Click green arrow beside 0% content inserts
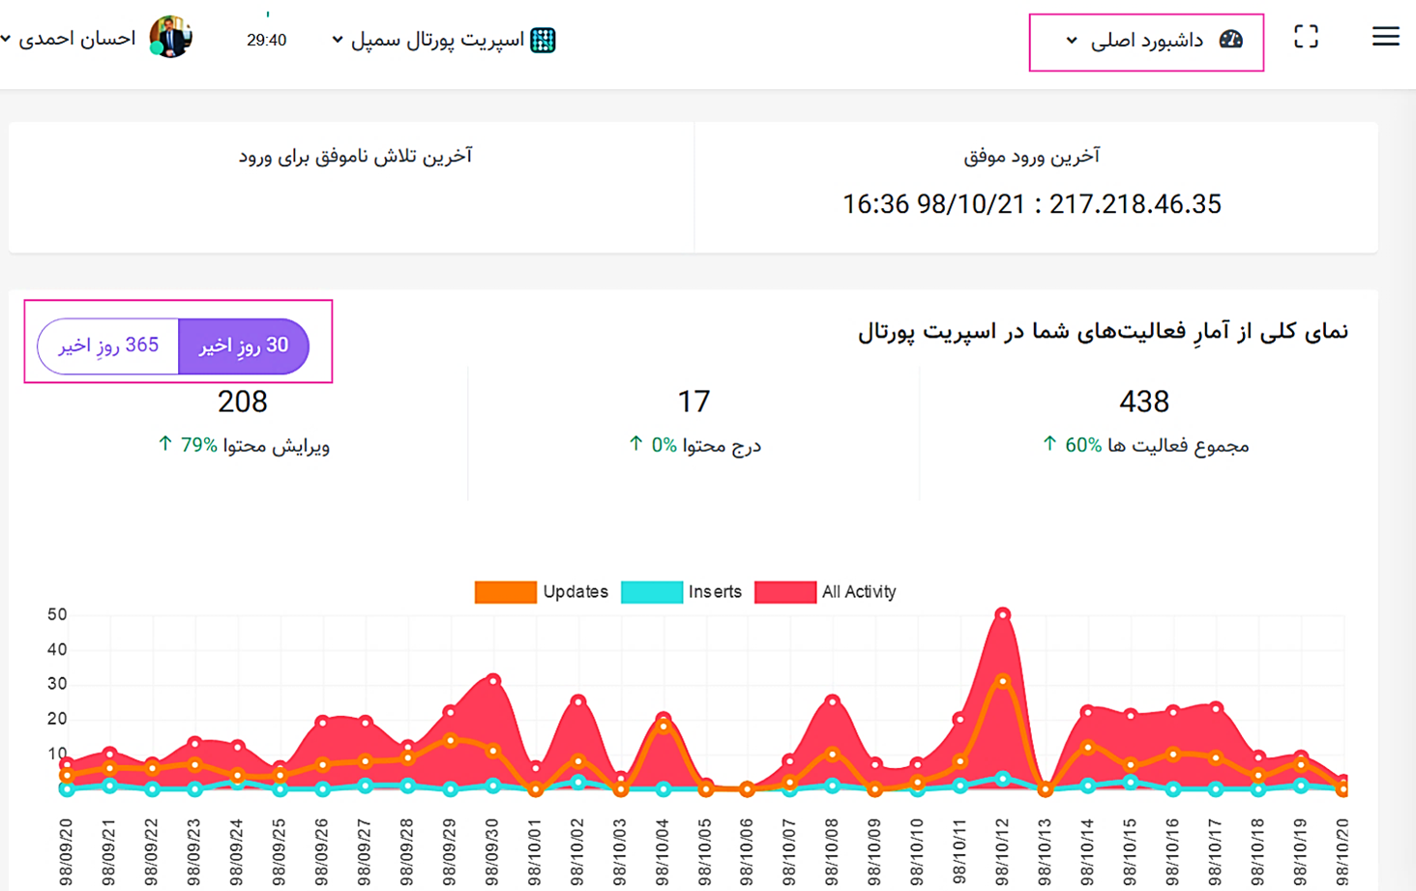1416x891 pixels. pos(635,444)
